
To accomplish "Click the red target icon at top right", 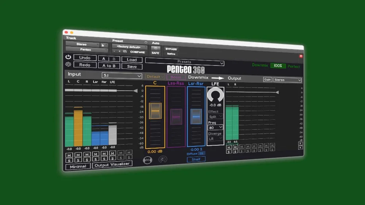I will (301, 56).
